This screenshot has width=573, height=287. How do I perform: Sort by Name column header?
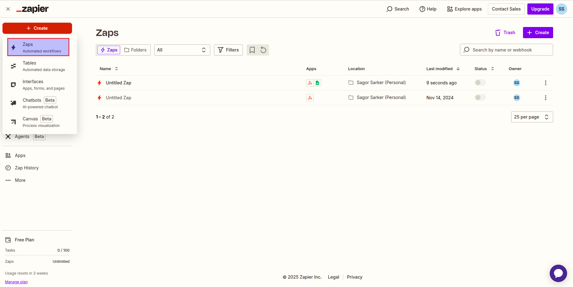click(x=109, y=69)
